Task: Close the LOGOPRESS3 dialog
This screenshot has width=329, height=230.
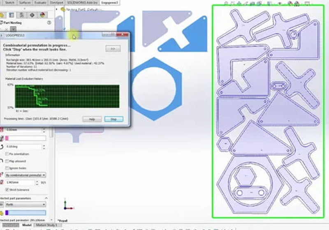Action: [122, 34]
